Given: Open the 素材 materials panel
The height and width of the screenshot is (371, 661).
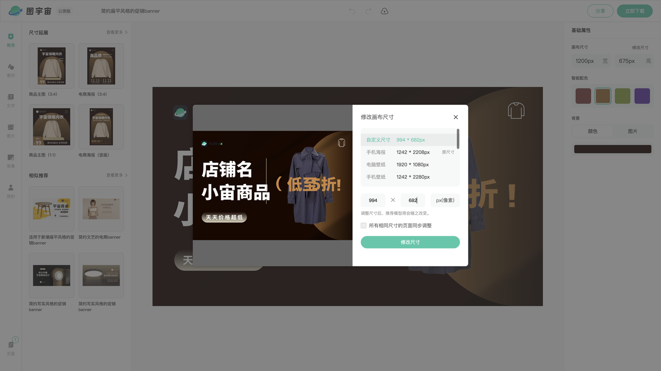Looking at the screenshot, I should (x=11, y=70).
